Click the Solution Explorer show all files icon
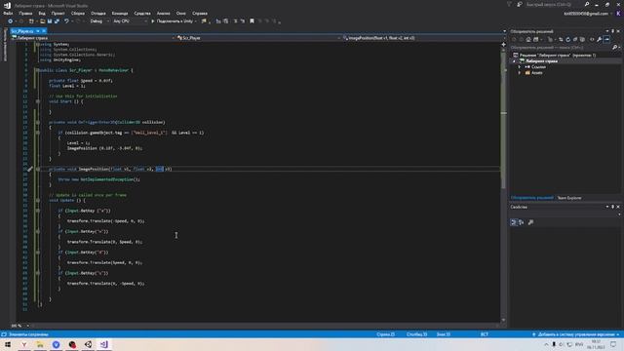The image size is (624, 351). (582, 39)
